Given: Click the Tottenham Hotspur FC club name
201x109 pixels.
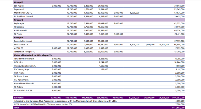Looking at the screenshot, I should click(24, 52).
